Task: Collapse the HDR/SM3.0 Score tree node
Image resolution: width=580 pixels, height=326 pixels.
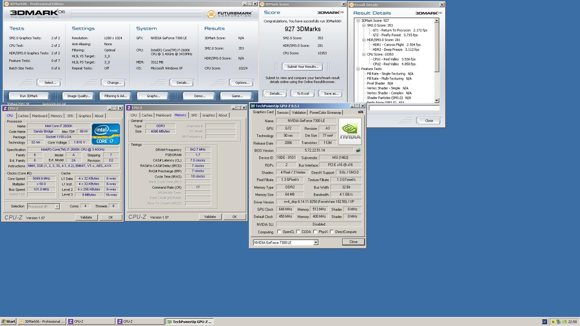Action: coord(364,40)
